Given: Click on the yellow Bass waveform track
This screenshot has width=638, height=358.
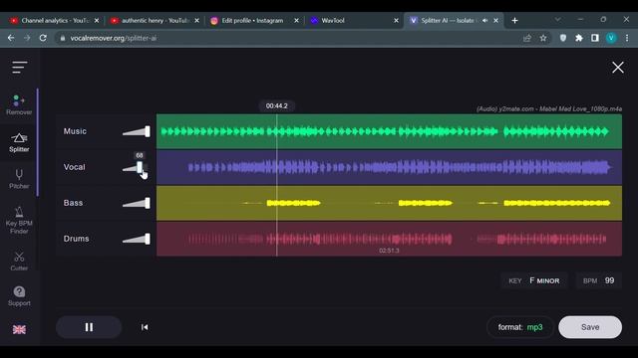Looking at the screenshot, I should 389,203.
